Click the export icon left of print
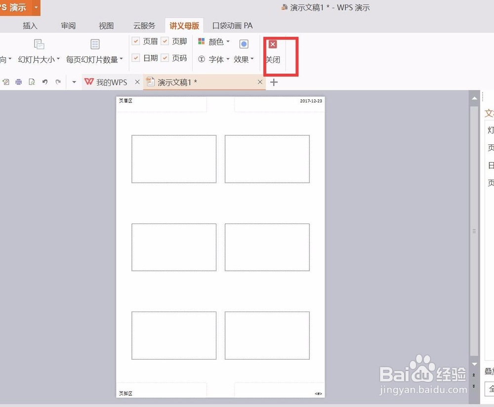 coord(5,82)
